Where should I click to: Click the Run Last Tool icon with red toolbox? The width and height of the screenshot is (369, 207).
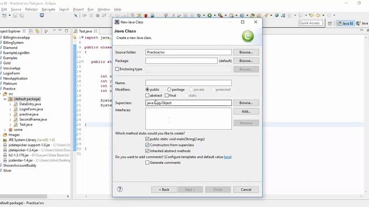coord(220,16)
